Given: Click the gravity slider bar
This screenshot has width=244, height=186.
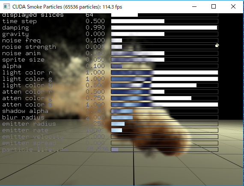Looking at the screenshot, I should [x=165, y=34].
